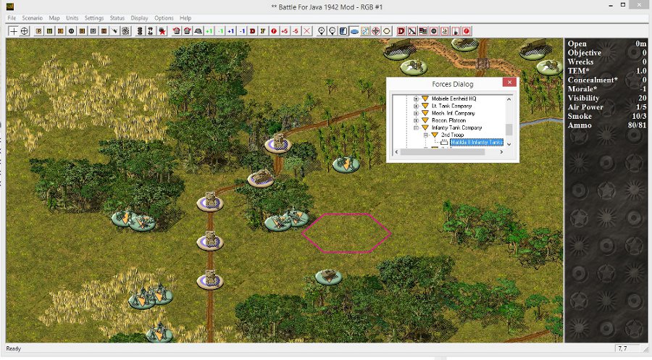Click the red star toolbar icon
This screenshot has width=652, height=360.
[x=162, y=31]
